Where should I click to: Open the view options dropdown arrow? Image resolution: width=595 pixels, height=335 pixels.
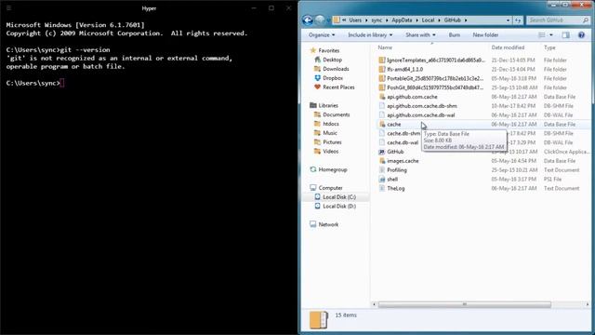click(551, 35)
